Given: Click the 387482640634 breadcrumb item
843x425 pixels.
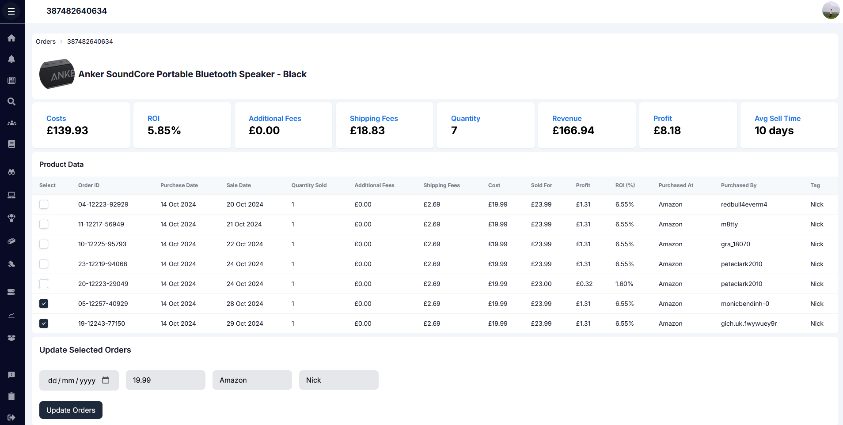Looking at the screenshot, I should (90, 41).
